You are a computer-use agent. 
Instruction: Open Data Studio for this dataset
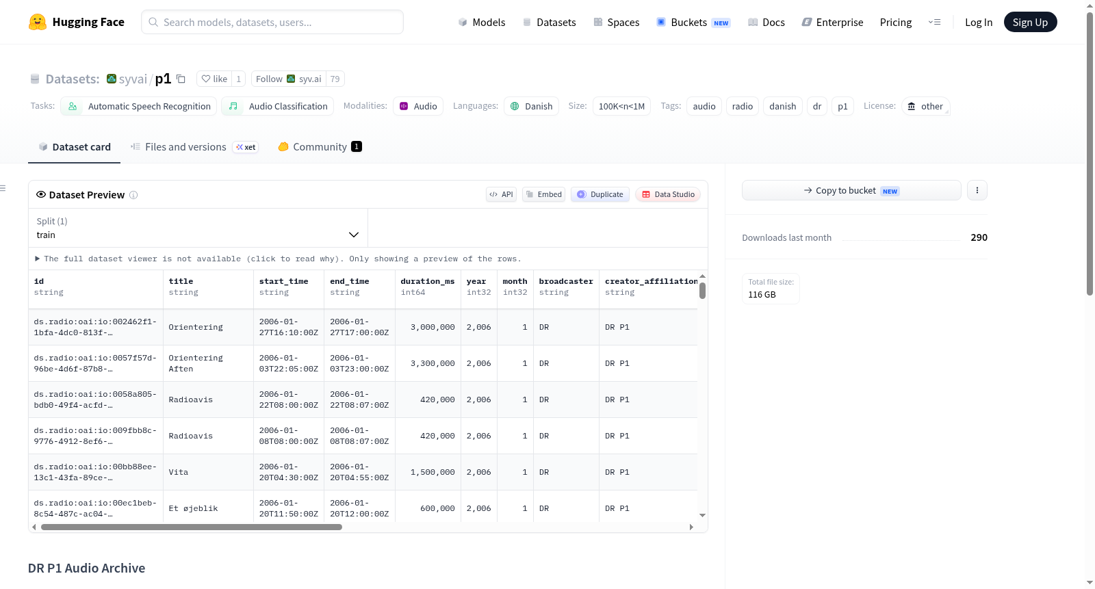[x=668, y=194]
